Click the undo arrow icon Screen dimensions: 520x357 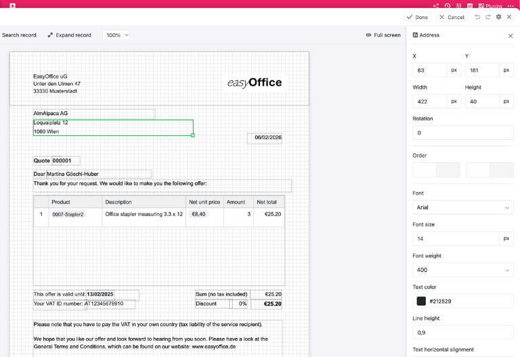click(x=478, y=17)
